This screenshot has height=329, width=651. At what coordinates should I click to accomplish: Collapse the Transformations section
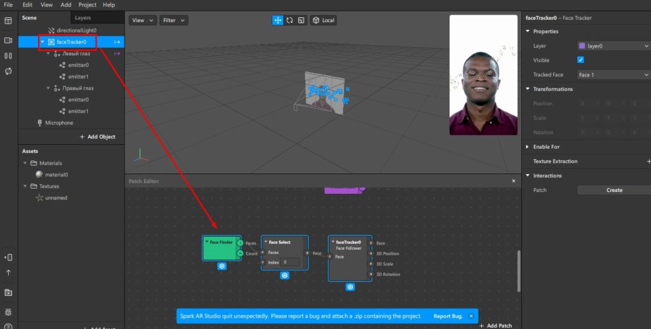(x=528, y=89)
